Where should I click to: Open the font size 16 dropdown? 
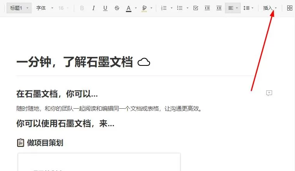click(63, 8)
